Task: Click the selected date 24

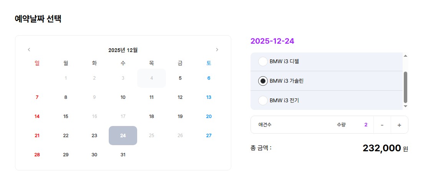Action: click(x=123, y=136)
